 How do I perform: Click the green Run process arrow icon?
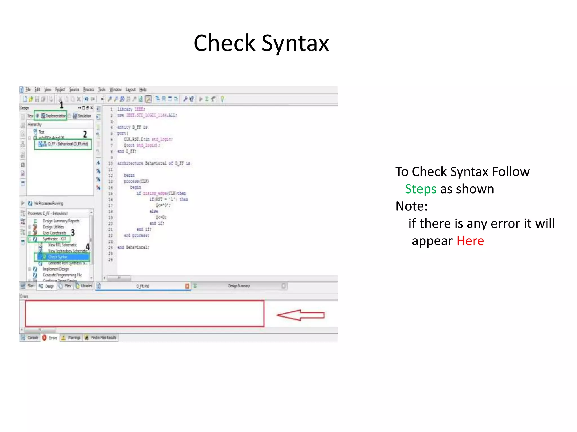(201, 99)
